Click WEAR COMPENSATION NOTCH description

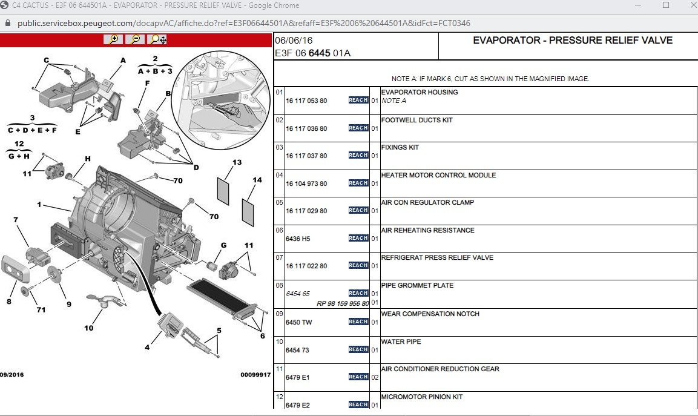coord(430,314)
